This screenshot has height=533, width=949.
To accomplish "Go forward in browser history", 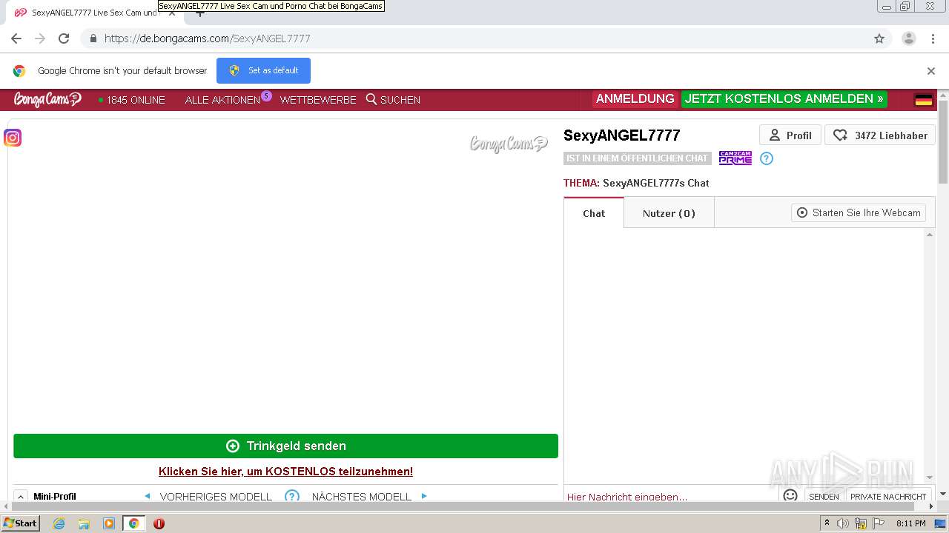I will [x=40, y=38].
